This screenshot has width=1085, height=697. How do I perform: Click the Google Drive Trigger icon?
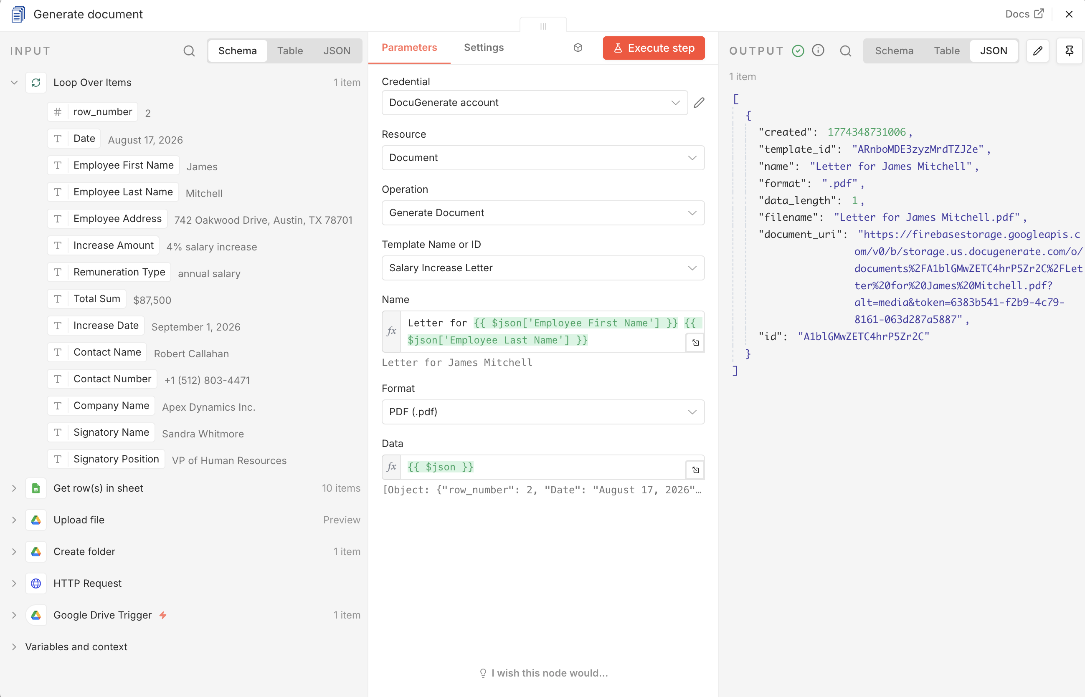tap(36, 615)
